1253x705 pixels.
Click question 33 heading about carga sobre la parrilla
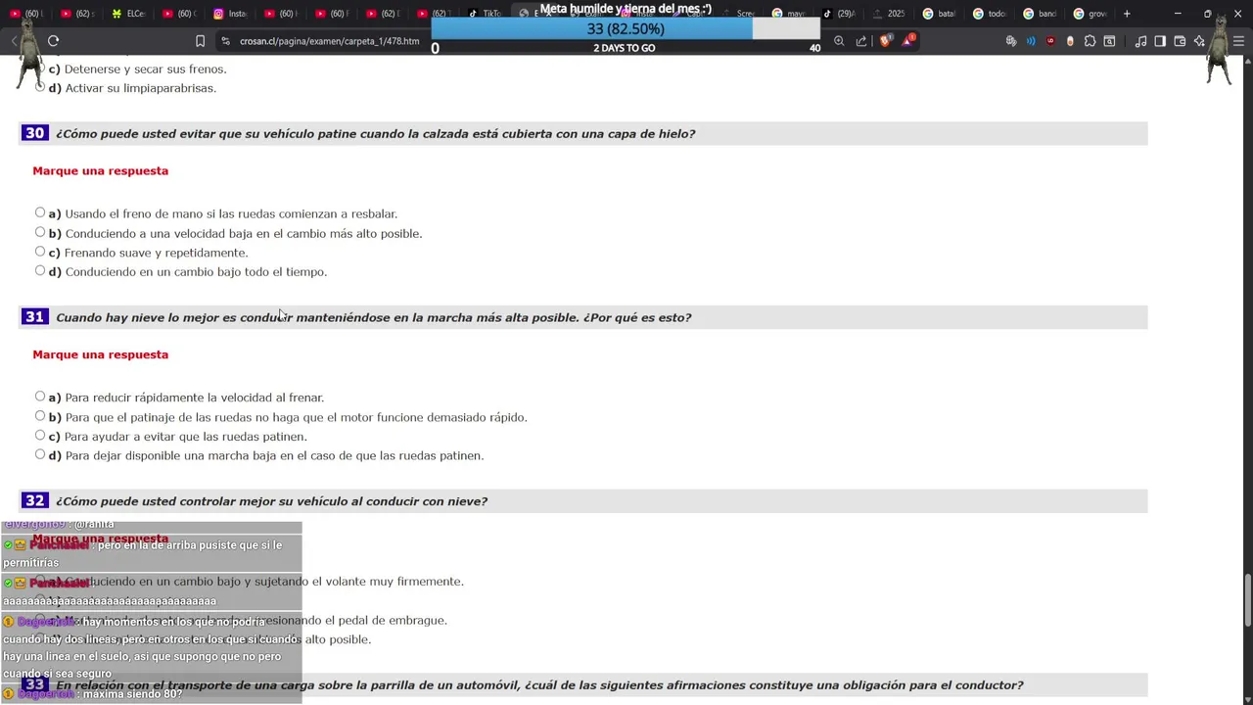click(539, 685)
